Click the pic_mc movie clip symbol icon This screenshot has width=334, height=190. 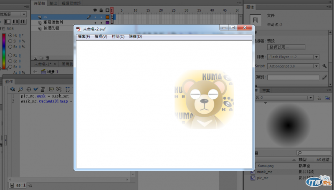coord(253,178)
